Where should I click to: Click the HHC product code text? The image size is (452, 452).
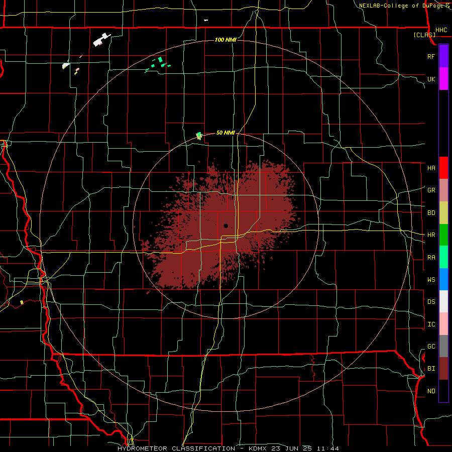pos(441,30)
